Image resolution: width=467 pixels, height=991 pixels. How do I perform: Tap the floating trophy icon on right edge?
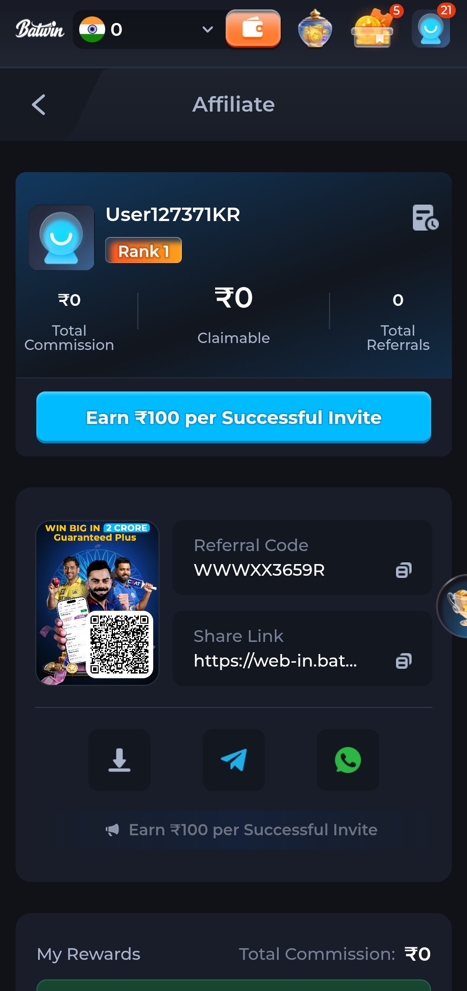tap(453, 606)
